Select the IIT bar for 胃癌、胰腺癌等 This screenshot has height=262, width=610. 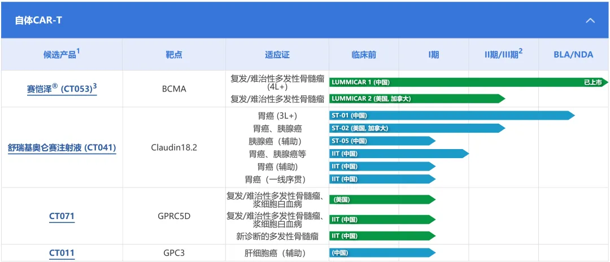pyautogui.click(x=399, y=154)
